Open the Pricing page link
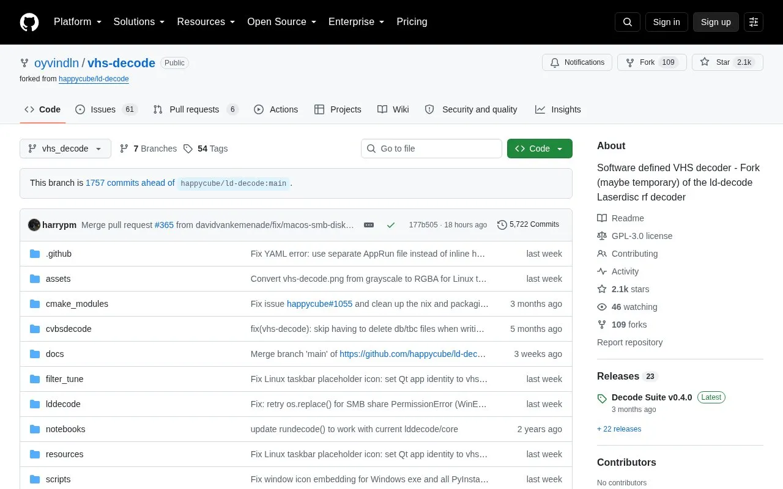 pos(412,22)
